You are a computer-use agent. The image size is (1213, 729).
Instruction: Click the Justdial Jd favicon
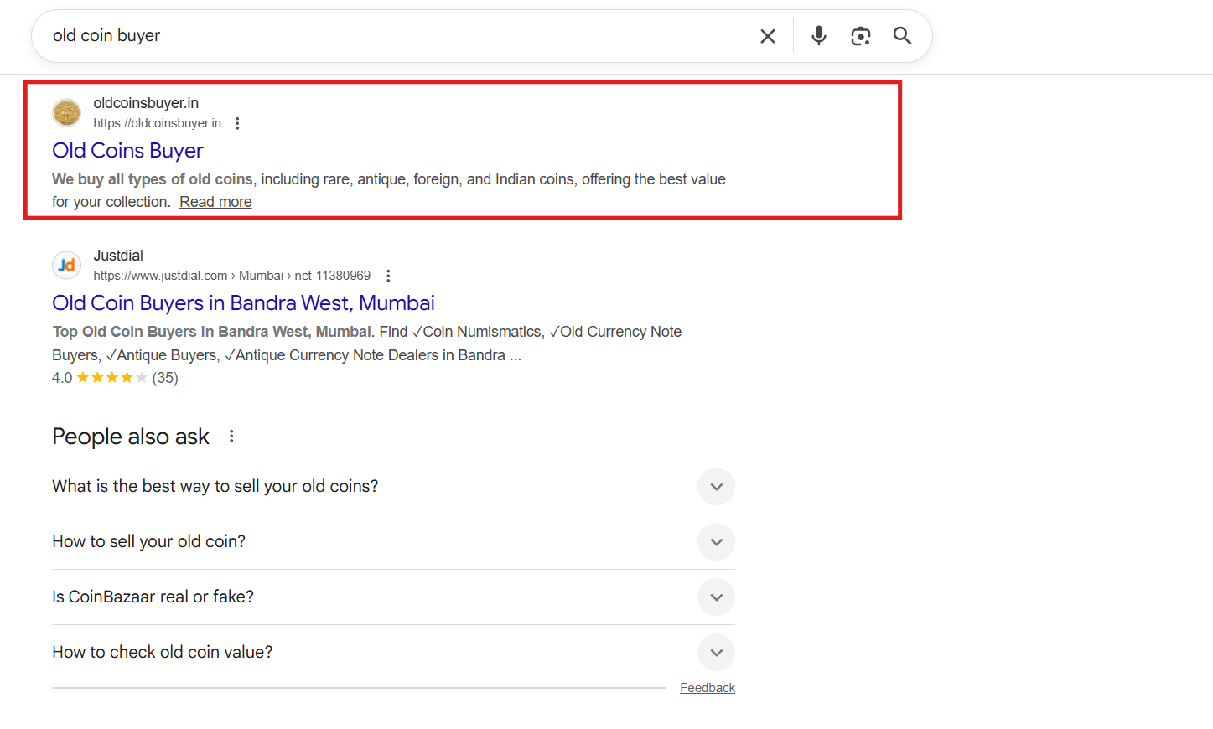67,265
